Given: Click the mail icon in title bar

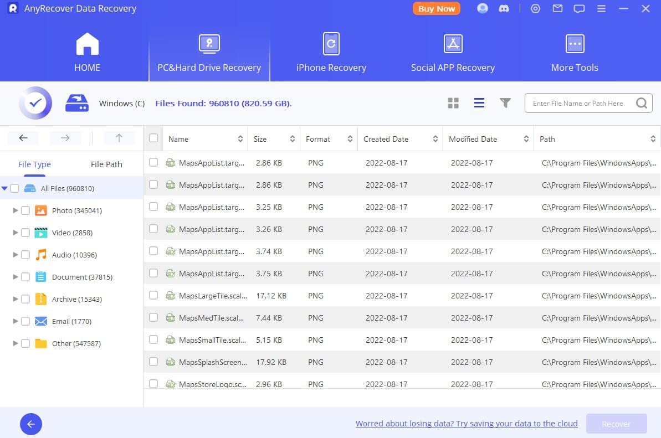Looking at the screenshot, I should click(557, 9).
